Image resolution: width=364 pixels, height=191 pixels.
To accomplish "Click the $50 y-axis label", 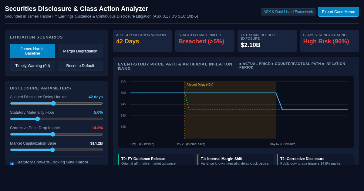I will [x=123, y=93].
